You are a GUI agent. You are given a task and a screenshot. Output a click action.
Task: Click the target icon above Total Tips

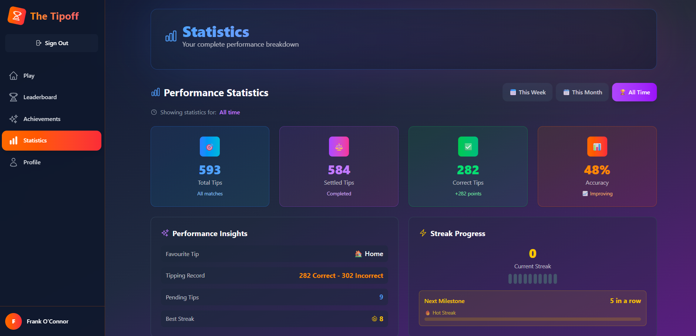point(210,147)
